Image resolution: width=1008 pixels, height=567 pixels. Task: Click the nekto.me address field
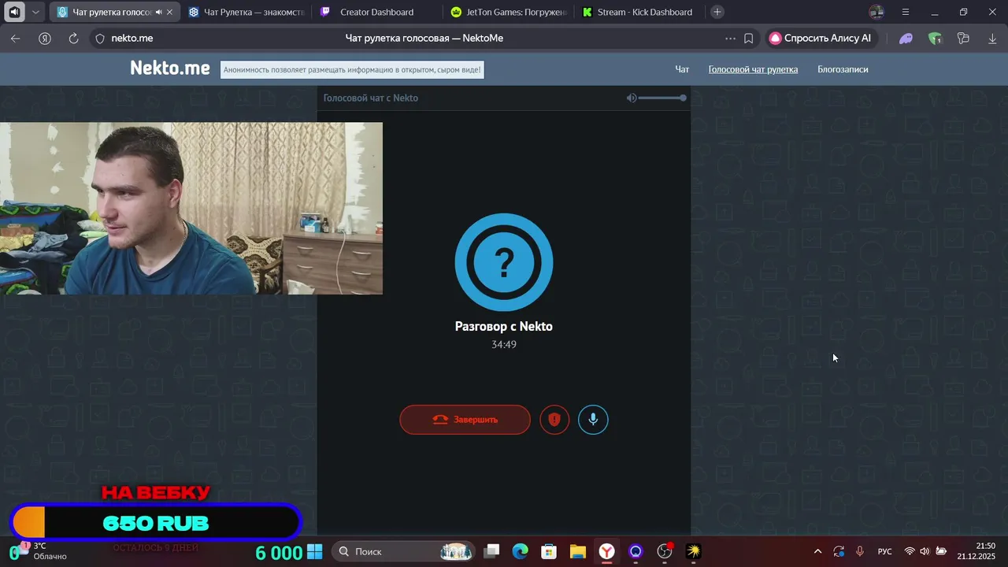132,38
